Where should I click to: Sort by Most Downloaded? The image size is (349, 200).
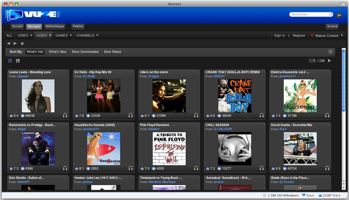(x=85, y=52)
